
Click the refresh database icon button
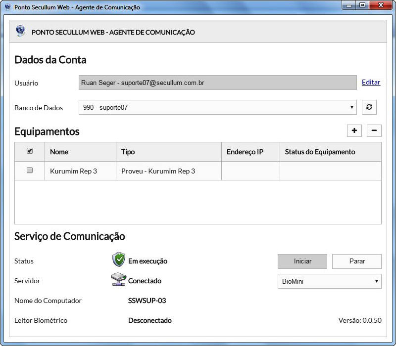[x=369, y=107]
